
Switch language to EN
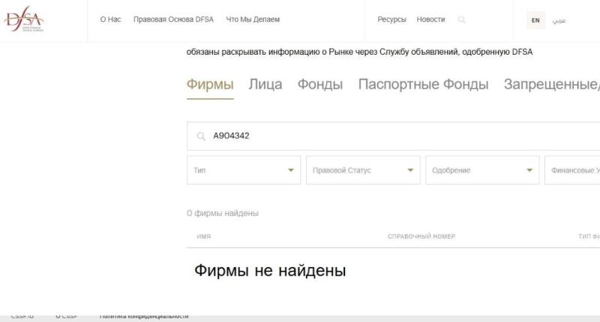tap(535, 20)
